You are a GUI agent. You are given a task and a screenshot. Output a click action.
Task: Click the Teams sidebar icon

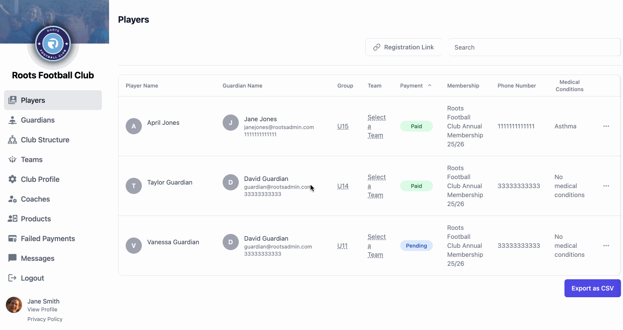13,159
